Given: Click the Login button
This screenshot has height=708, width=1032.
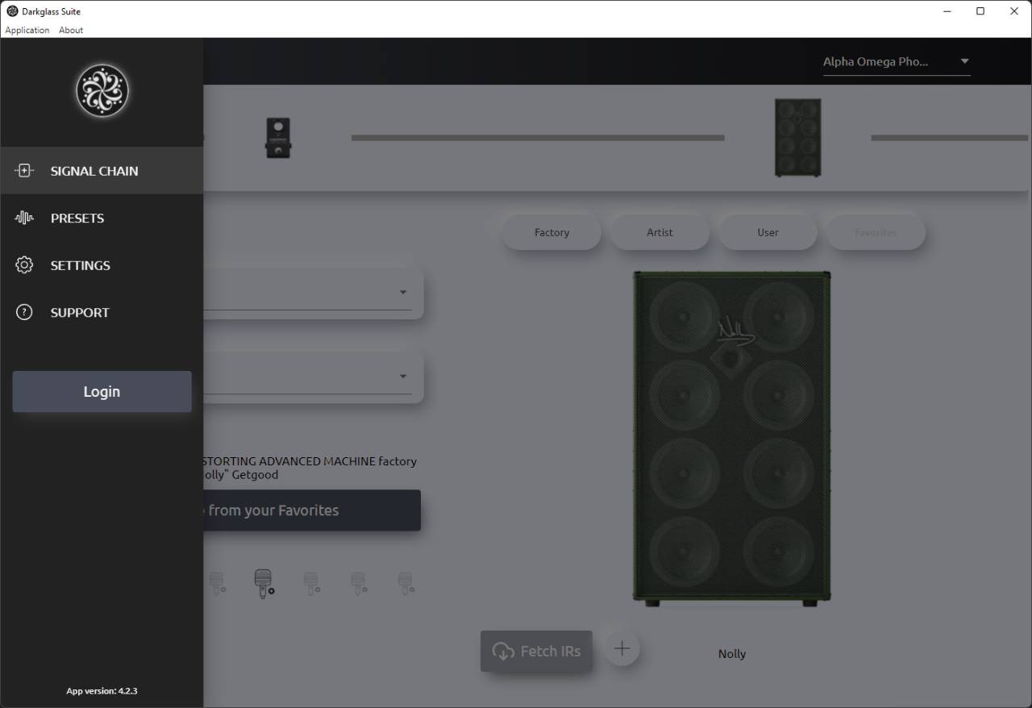Looking at the screenshot, I should tap(102, 392).
